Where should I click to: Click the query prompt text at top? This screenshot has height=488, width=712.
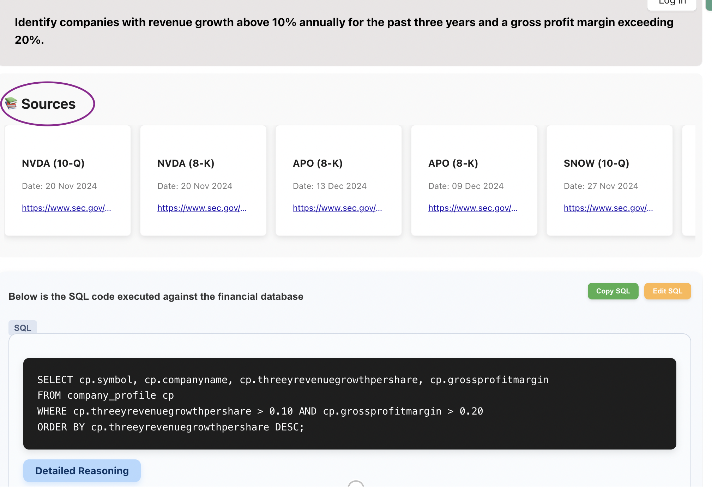(x=344, y=31)
